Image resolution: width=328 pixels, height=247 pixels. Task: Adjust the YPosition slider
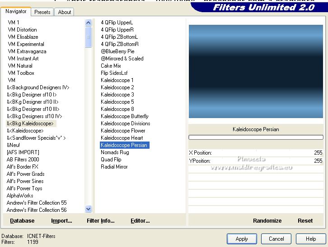[x=256, y=161]
